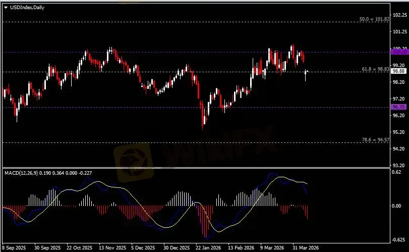Click the 93.20 value on price axis

pos(399,165)
